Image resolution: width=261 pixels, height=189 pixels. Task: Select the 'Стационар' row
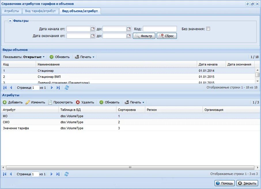tap(128, 71)
